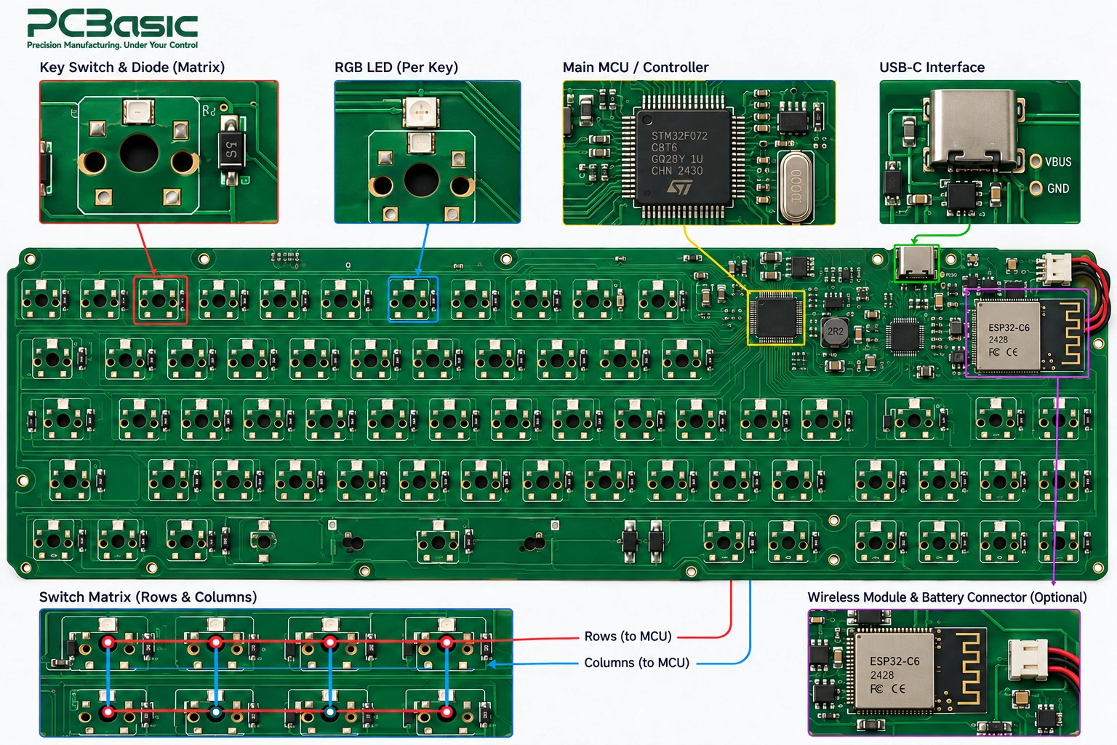Image resolution: width=1117 pixels, height=745 pixels.
Task: Open the RGB LED close-up image
Action: pyautogui.click(x=428, y=151)
